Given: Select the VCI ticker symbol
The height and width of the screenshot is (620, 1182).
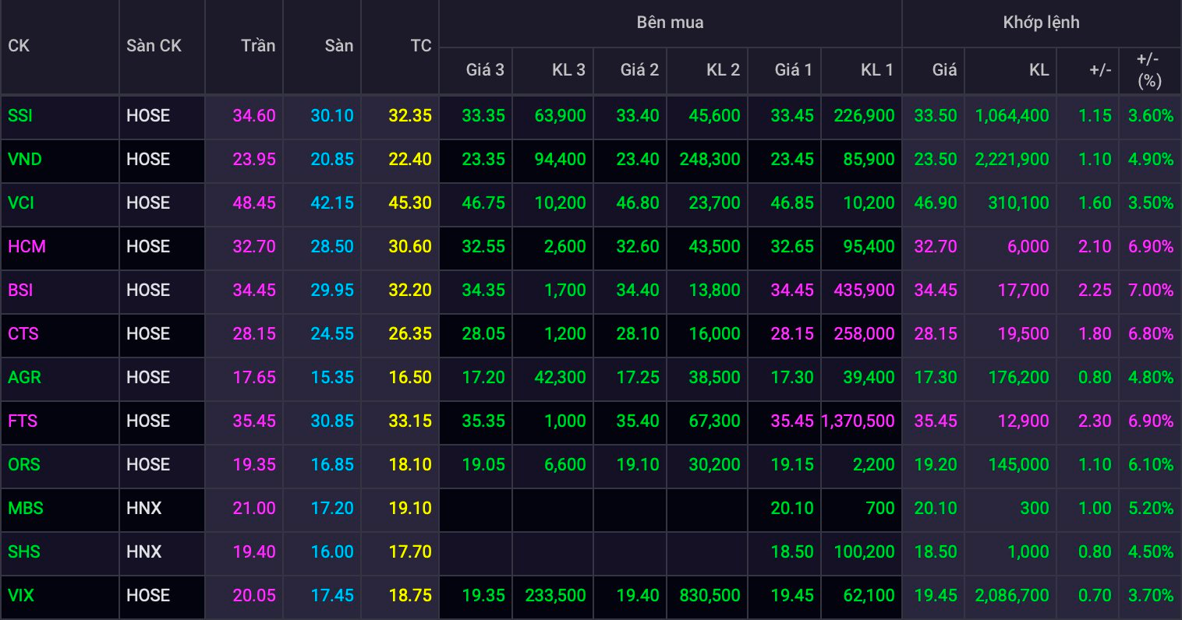Looking at the screenshot, I should (21, 203).
